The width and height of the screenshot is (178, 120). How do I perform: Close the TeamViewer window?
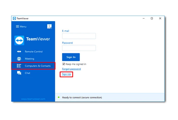tap(160, 18)
